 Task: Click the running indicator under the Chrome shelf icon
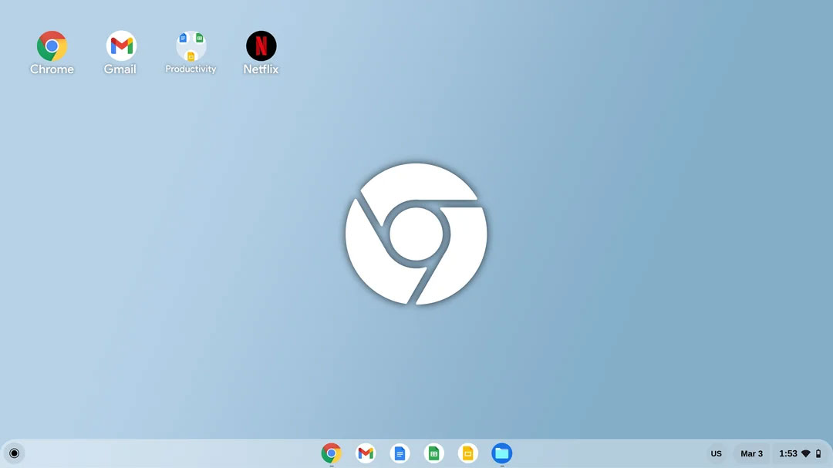[331, 464]
